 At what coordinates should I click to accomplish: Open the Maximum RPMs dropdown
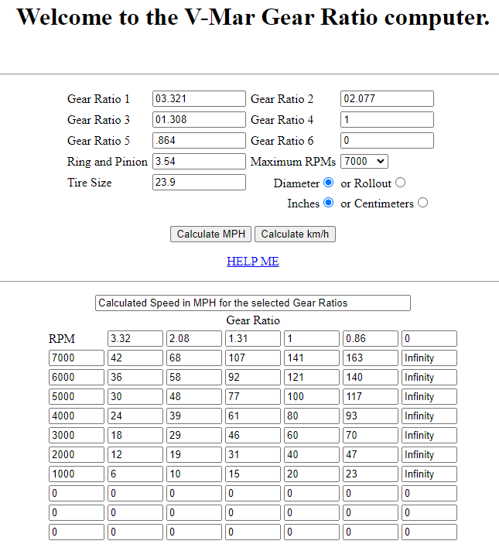[x=364, y=161]
